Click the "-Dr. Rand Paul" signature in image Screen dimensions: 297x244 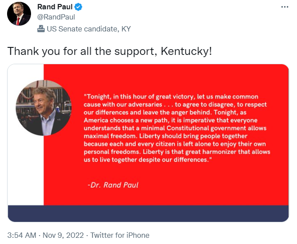pyautogui.click(x=113, y=185)
